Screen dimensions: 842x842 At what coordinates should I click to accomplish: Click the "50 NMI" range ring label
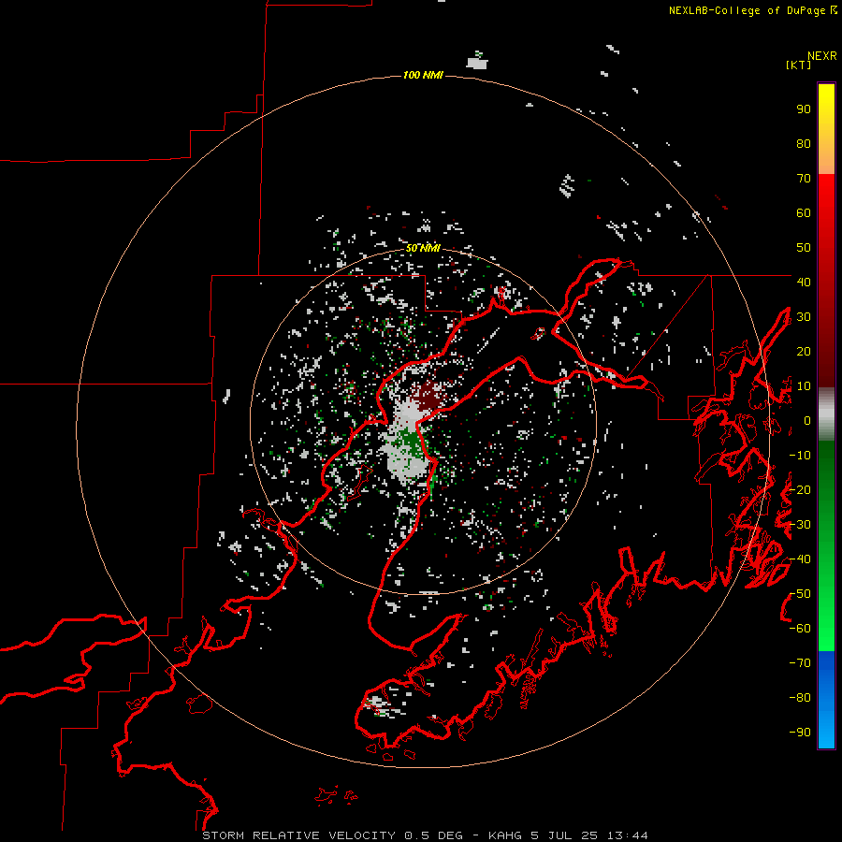click(x=423, y=248)
